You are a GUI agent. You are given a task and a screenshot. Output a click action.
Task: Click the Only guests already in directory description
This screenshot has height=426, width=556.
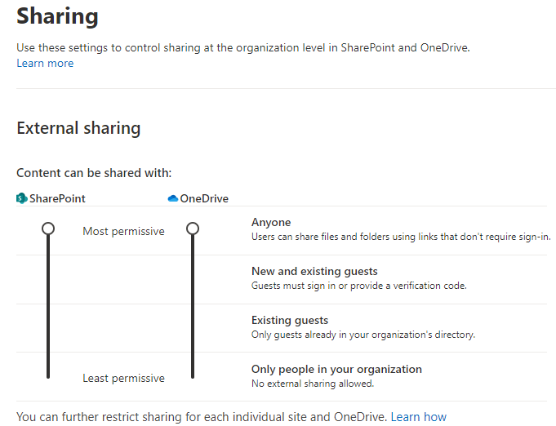pyautogui.click(x=363, y=335)
